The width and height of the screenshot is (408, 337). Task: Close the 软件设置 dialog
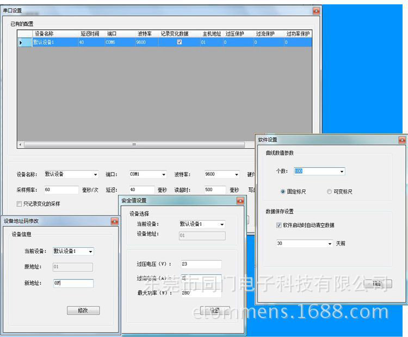coord(401,140)
